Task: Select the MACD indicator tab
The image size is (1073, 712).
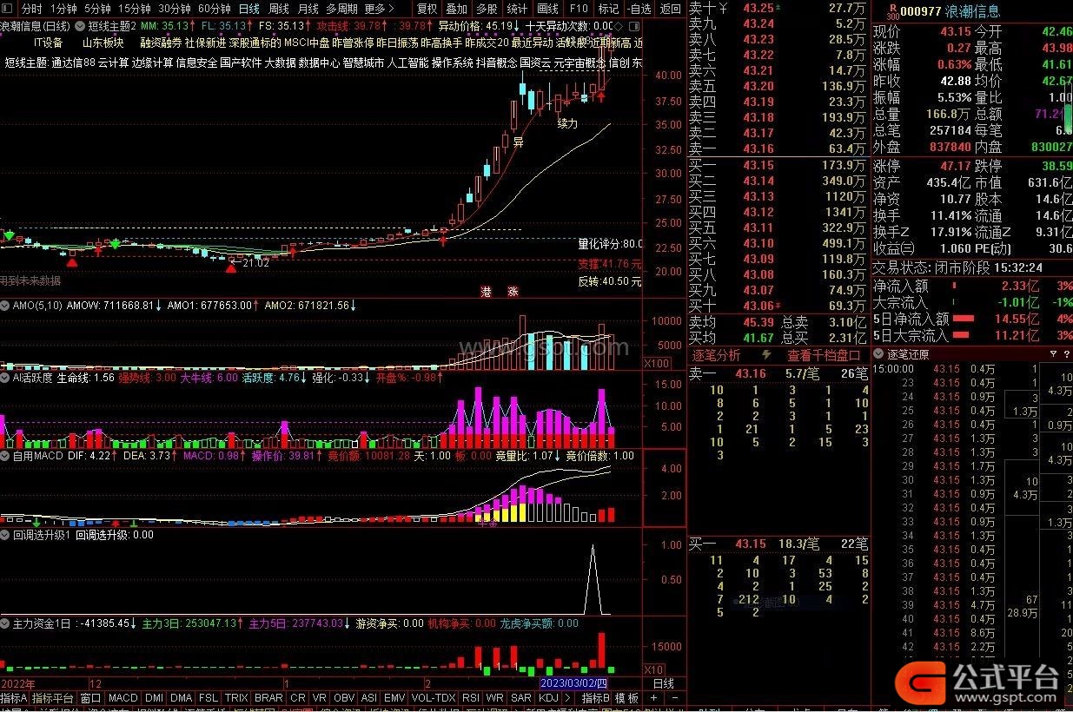Action: [123, 698]
